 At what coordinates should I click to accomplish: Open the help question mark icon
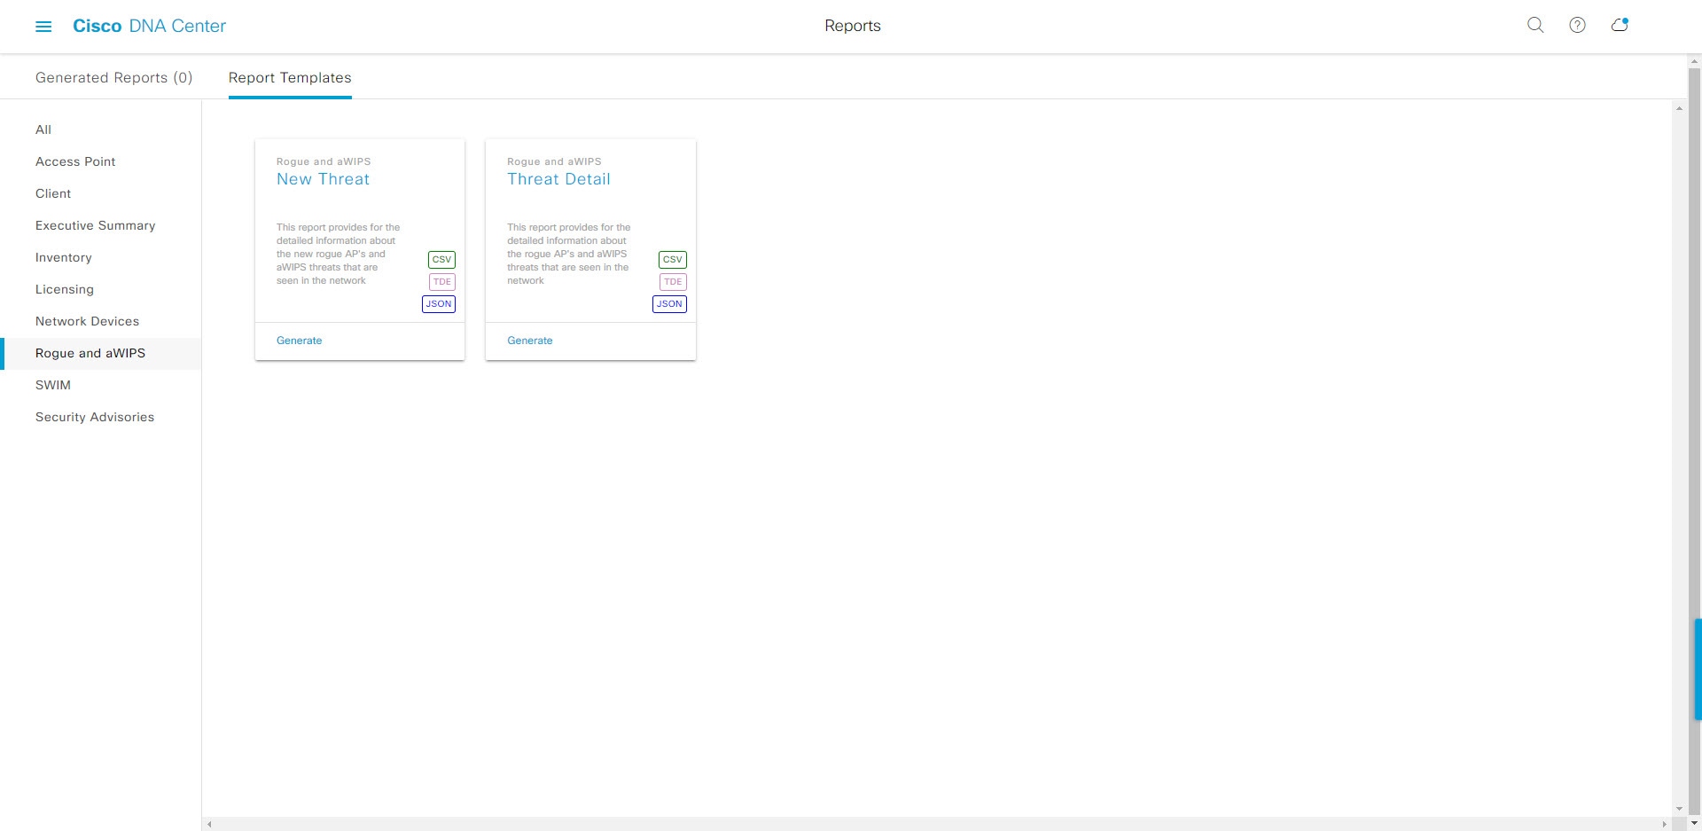pos(1577,26)
